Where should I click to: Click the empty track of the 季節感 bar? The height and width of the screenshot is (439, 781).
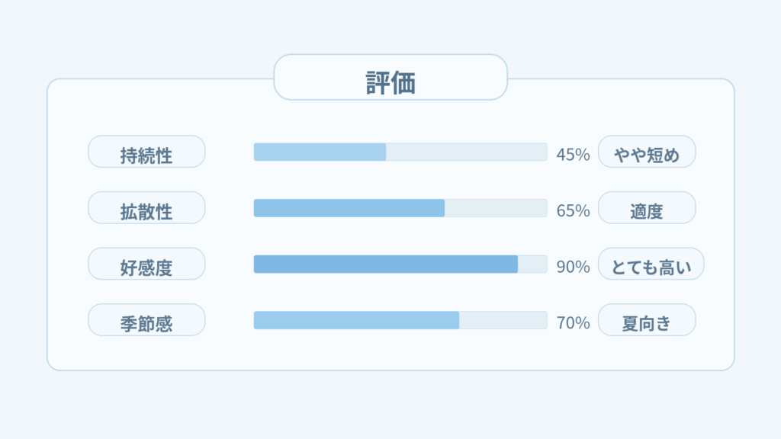click(x=503, y=320)
